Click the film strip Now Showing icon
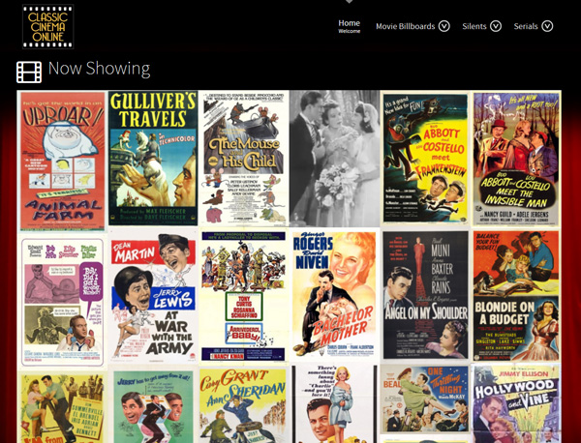 point(29,73)
